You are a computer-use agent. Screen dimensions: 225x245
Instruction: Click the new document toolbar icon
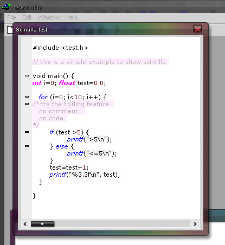[10, 30]
